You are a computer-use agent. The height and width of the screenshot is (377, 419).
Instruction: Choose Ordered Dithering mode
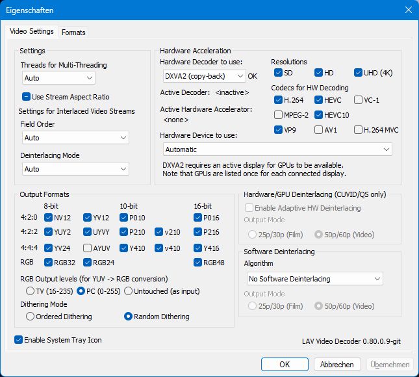(30, 317)
